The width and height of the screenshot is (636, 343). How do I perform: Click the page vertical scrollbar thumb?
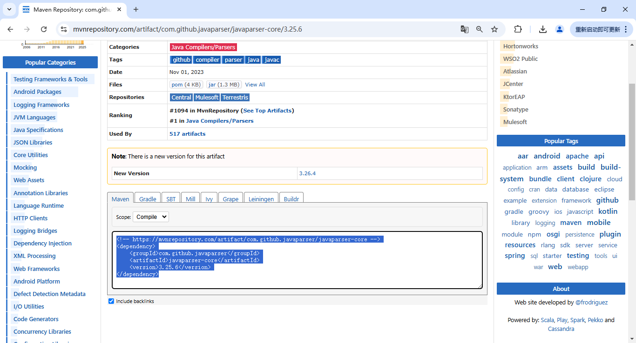click(x=632, y=142)
